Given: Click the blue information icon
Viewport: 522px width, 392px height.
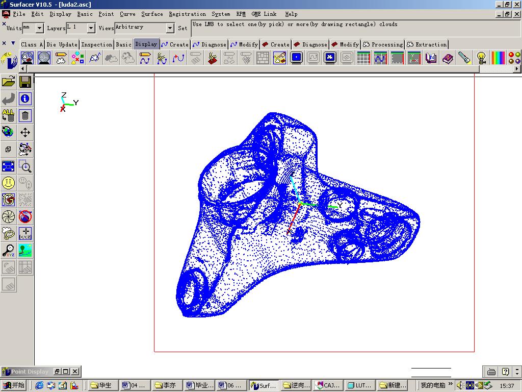Looking at the screenshot, I should (25, 99).
